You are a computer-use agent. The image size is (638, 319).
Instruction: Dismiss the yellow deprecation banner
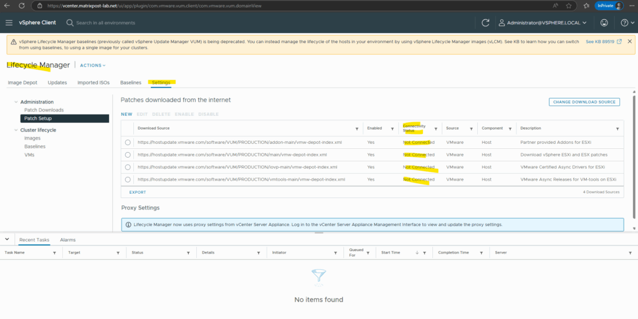tap(629, 42)
